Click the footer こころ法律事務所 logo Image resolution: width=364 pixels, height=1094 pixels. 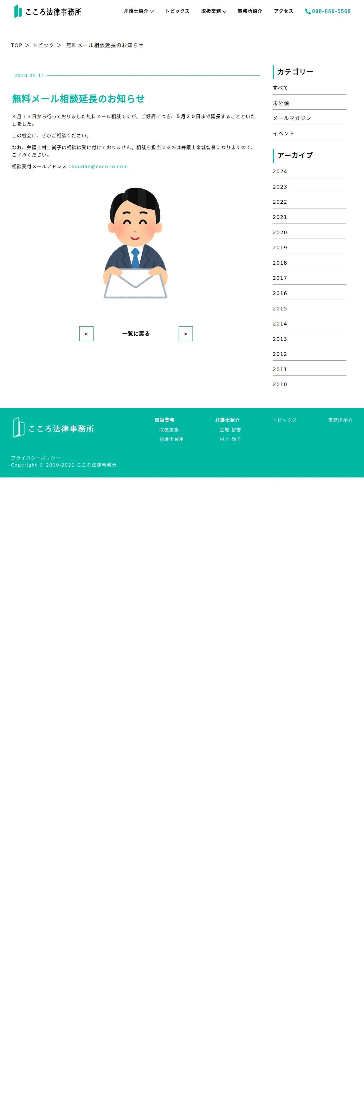53,428
